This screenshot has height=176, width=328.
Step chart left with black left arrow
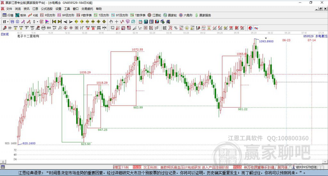click(65, 22)
